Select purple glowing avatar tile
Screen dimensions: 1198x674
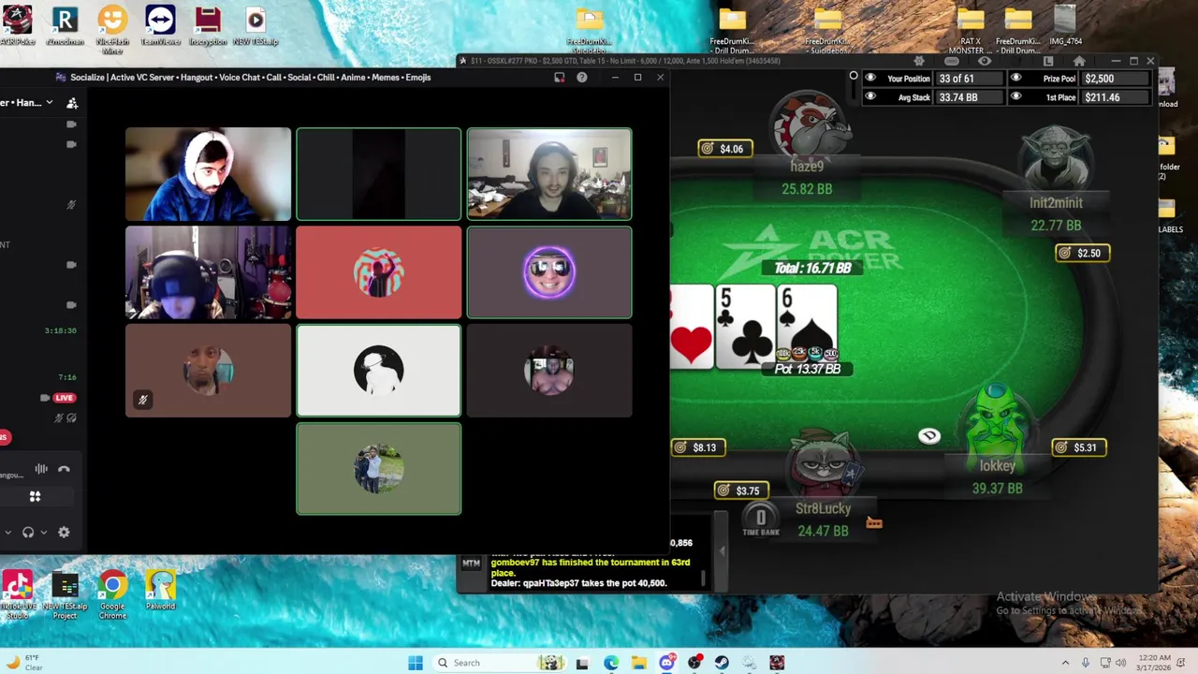click(549, 272)
